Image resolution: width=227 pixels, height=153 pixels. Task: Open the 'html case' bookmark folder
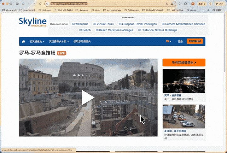[44, 10]
